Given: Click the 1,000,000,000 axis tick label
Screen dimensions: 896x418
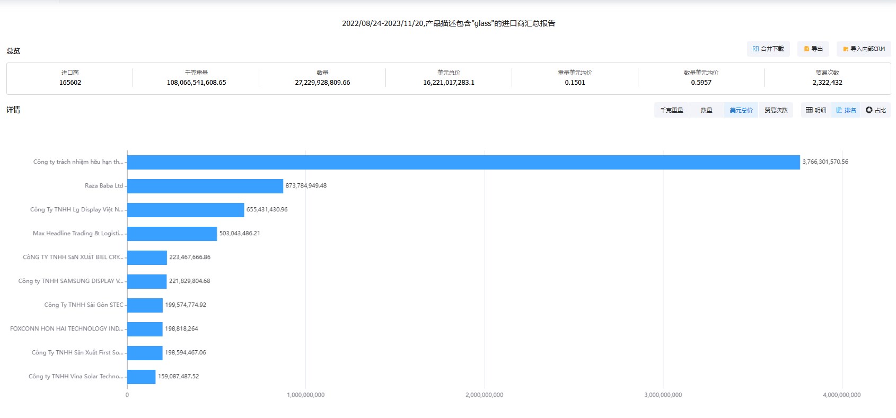Looking at the screenshot, I should 305,395.
